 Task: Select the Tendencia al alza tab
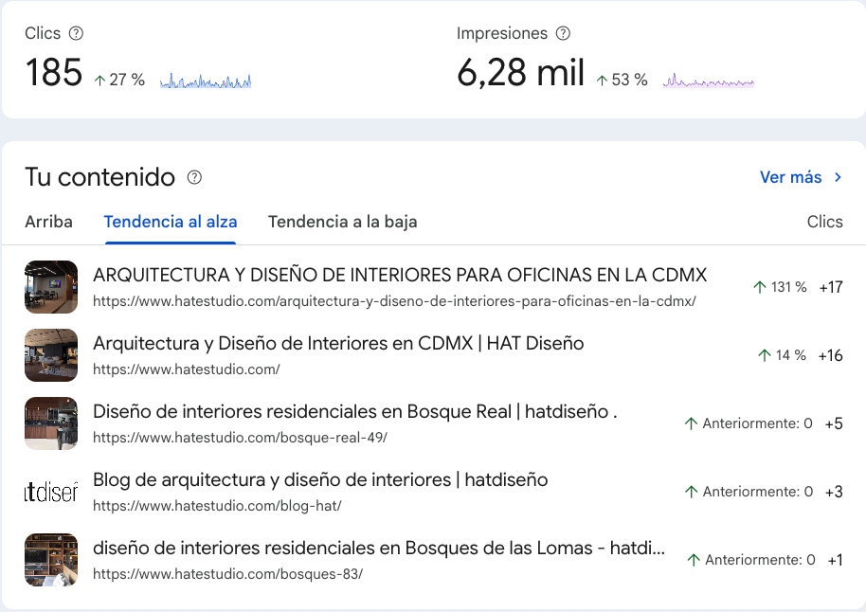coord(171,222)
